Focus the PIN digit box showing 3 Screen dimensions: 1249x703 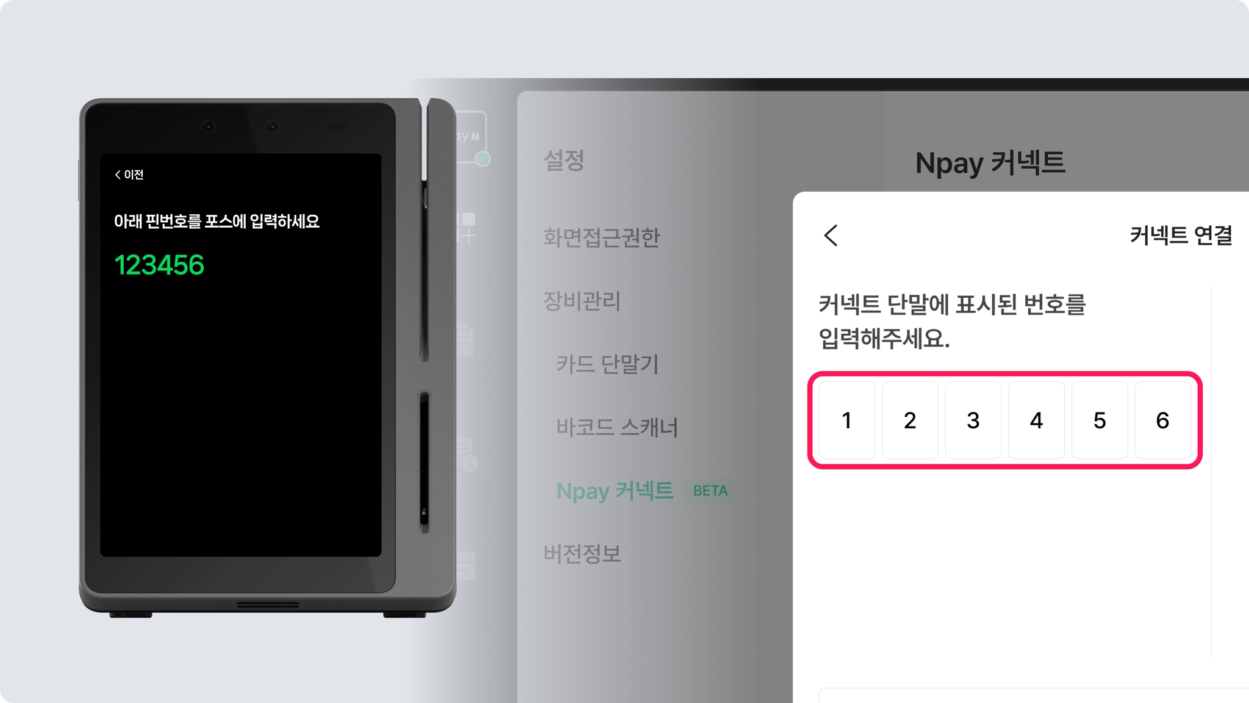973,420
